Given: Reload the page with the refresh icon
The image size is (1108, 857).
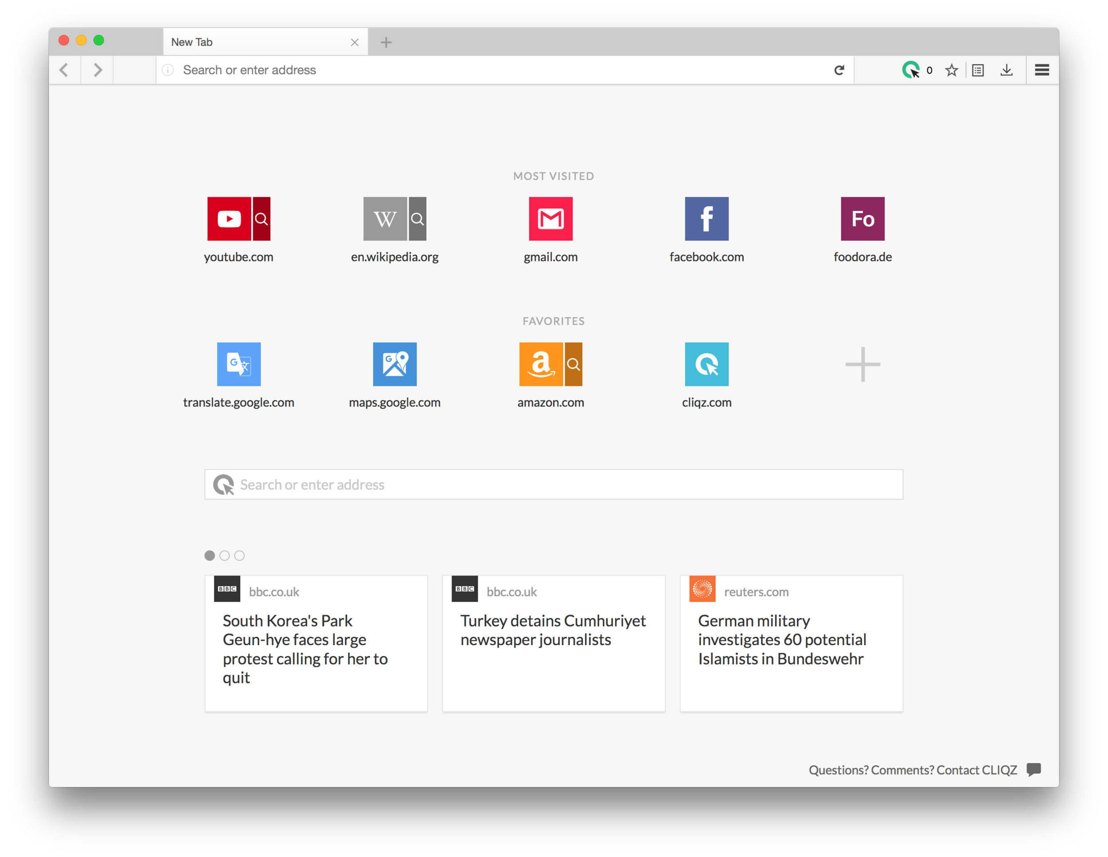Looking at the screenshot, I should click(839, 70).
